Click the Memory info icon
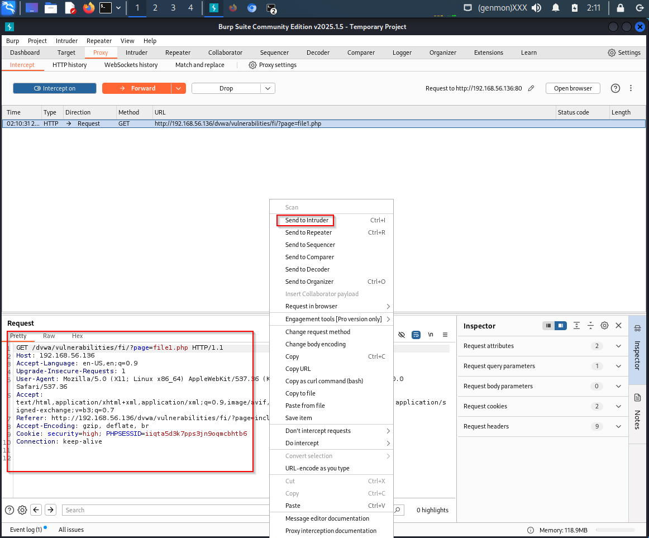Viewport: 649px width, 538px height. point(530,530)
